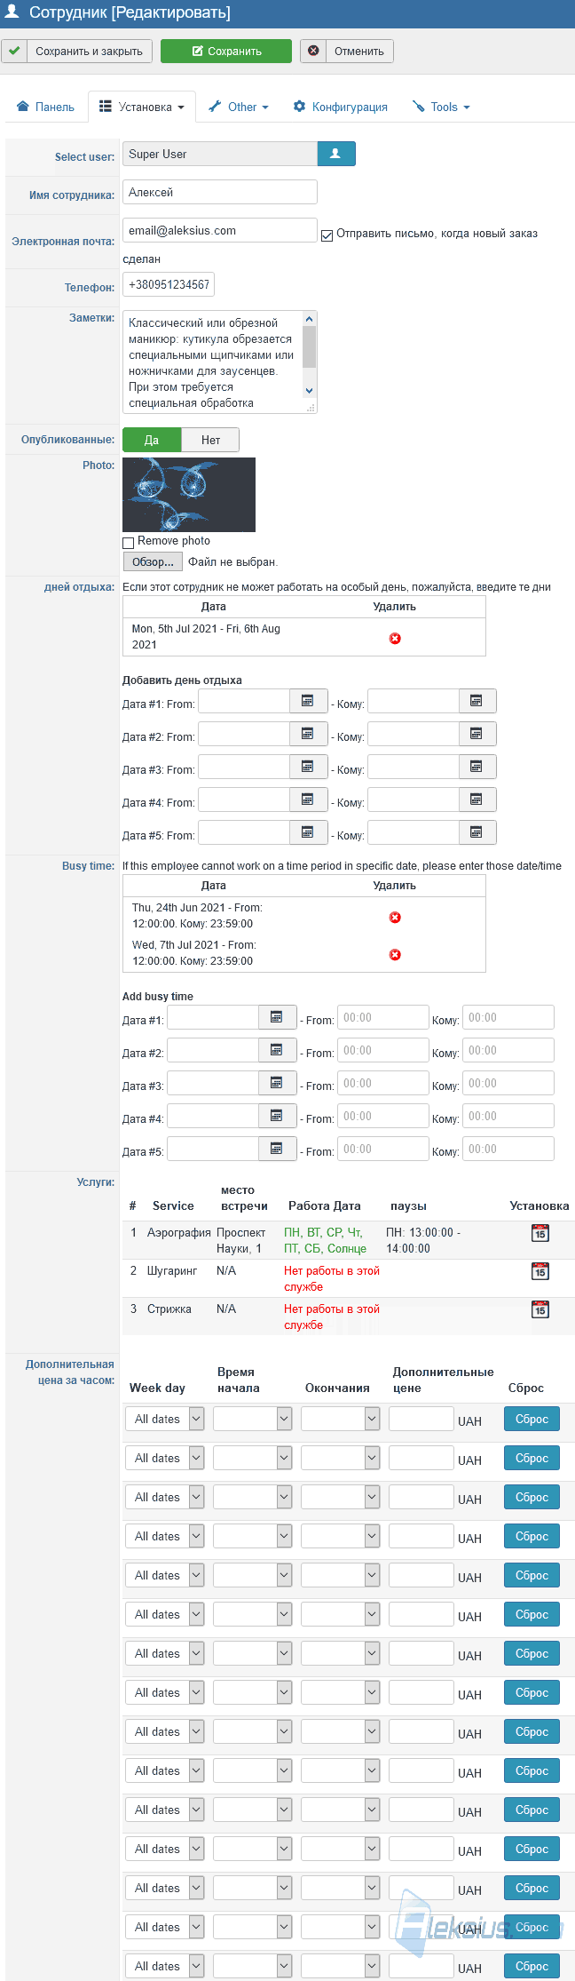Screen dimensions: 575x1981
Task: Open schedule calendar for Стрижка service
Action: pos(540,1309)
